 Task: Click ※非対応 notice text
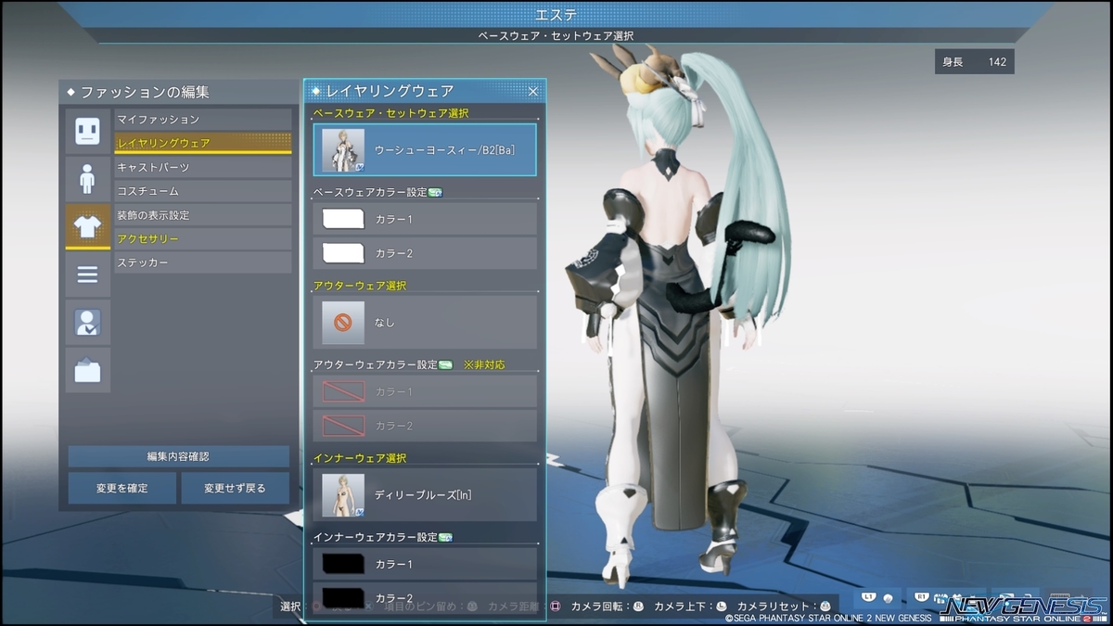pos(484,364)
